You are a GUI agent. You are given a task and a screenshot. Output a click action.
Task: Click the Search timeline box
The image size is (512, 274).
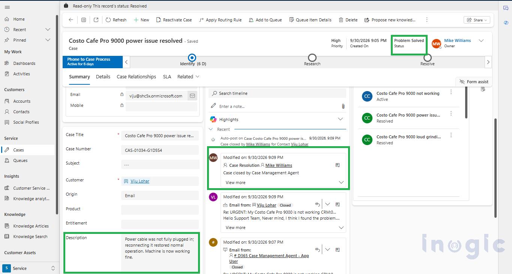(277, 93)
